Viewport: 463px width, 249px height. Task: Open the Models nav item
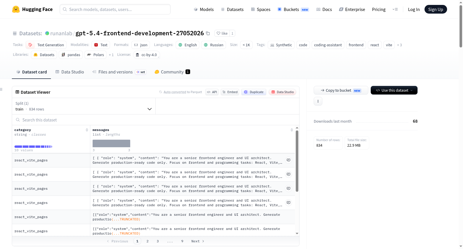[x=204, y=9]
